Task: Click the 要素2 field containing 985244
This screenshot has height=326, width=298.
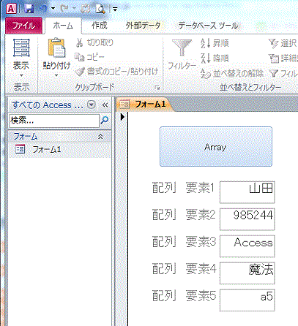Action: (x=247, y=219)
